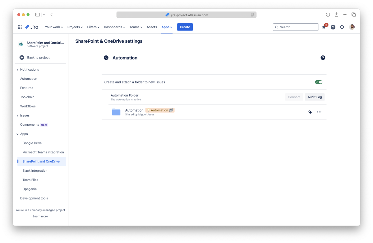Expand the Issues section in sidebar

17,116
